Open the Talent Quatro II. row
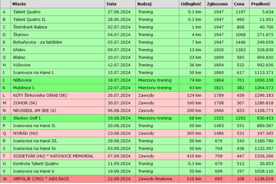Image resolution: width=276 pixels, height=184 pixels. pos(29,19)
